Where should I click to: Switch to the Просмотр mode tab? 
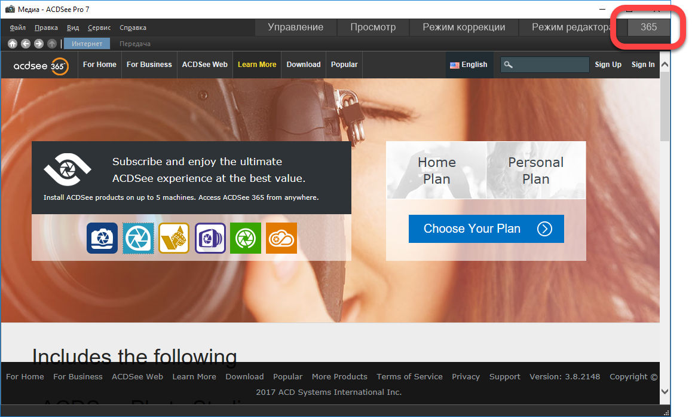(373, 28)
